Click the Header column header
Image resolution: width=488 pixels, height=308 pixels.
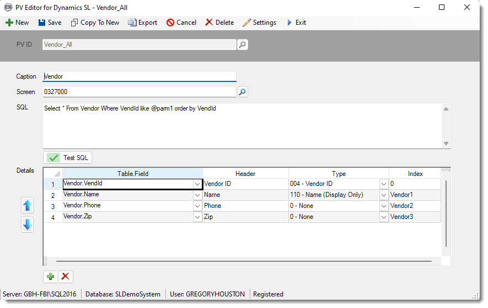245,174
